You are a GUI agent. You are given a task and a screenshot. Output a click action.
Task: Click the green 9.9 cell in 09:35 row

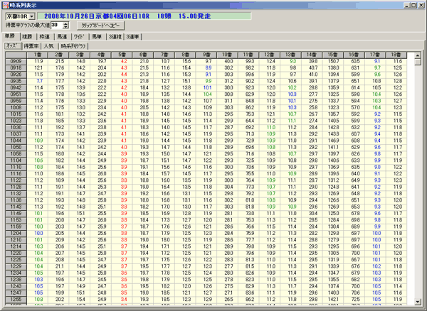208,81
